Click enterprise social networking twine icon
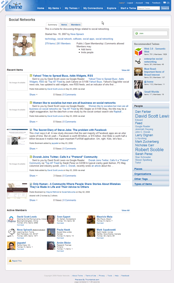The height and width of the screenshot is (283, 174). (x=138, y=62)
